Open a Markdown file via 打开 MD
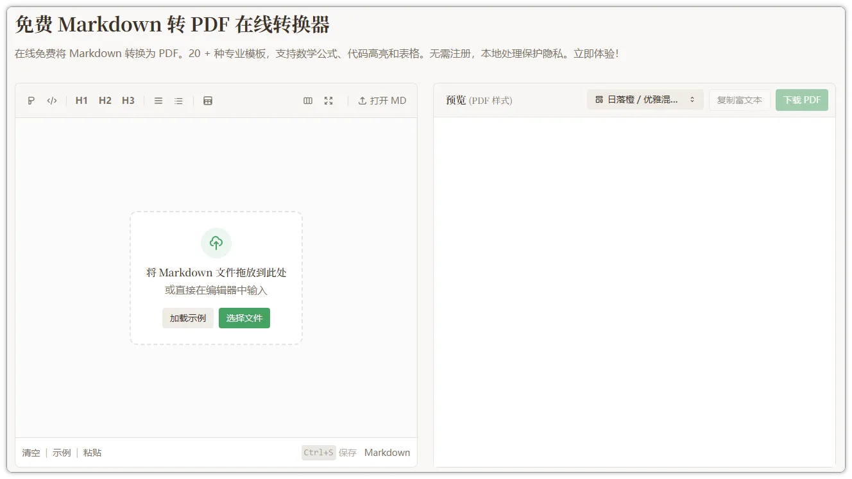Image resolution: width=852 pixels, height=479 pixels. 382,100
